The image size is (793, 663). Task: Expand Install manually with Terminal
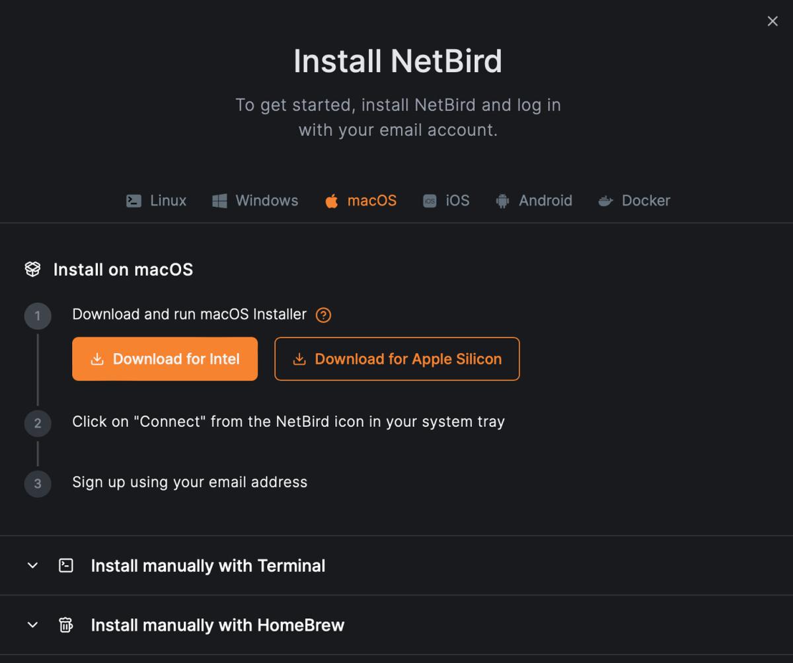(x=208, y=566)
